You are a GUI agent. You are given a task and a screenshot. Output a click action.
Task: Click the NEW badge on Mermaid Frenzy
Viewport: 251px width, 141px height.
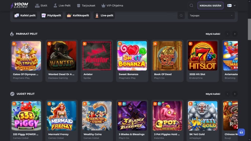(x=54, y=104)
